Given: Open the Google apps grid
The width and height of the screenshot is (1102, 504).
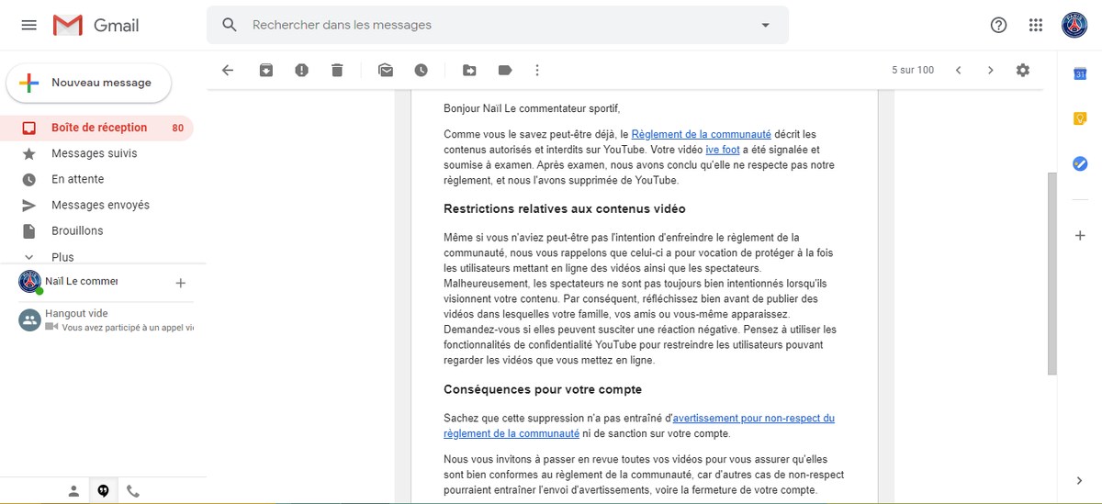Looking at the screenshot, I should pyautogui.click(x=1036, y=25).
